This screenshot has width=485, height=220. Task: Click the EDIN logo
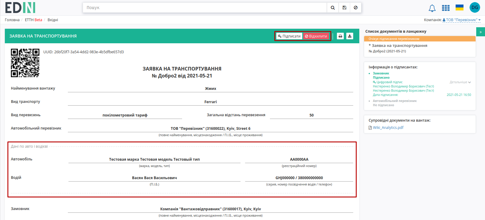click(20, 8)
